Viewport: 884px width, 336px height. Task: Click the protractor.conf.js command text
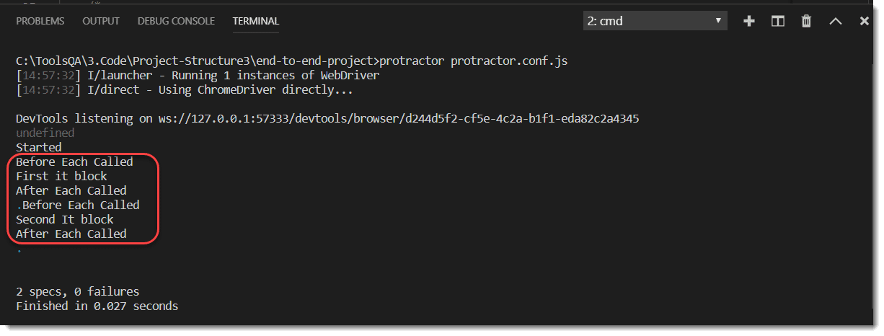[509, 61]
